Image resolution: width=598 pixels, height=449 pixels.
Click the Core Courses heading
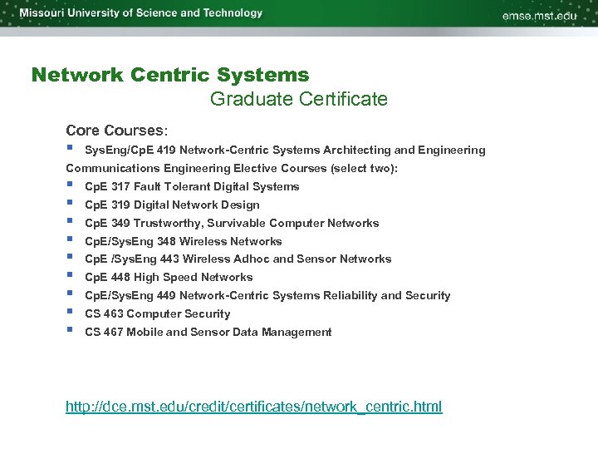click(x=117, y=131)
